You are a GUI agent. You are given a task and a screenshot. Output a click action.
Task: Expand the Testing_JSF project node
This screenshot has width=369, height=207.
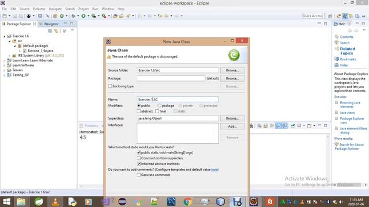4,75
